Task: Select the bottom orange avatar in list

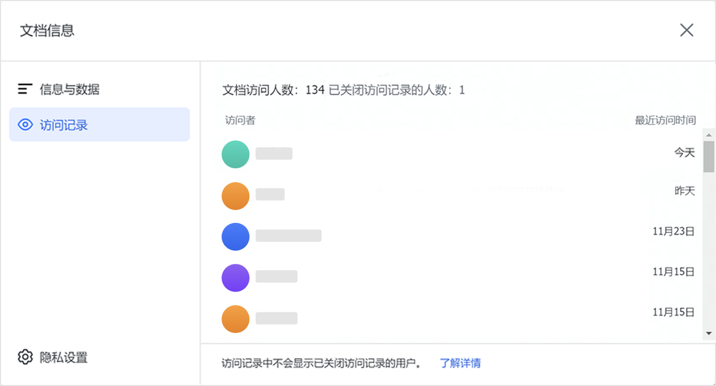Action: [235, 319]
